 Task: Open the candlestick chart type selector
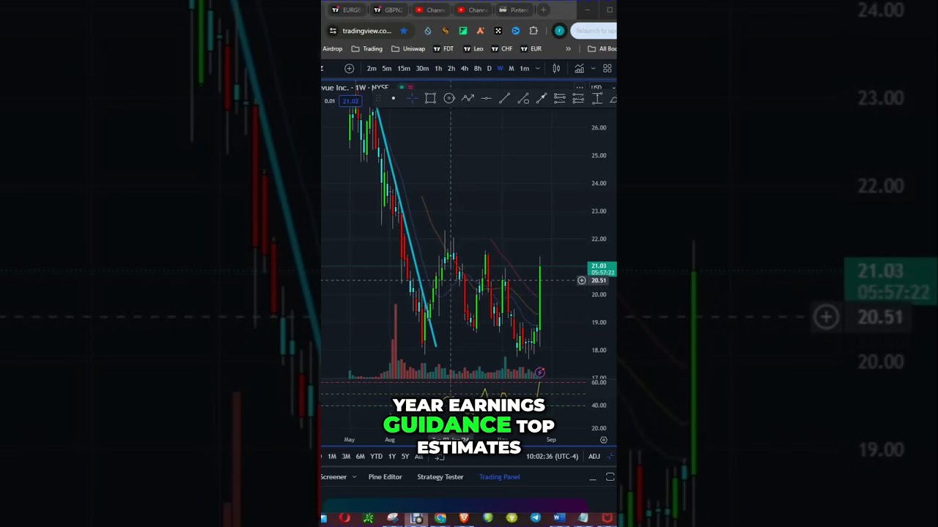556,69
